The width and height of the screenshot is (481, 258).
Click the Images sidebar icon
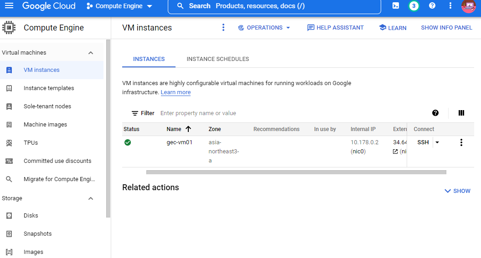tap(9, 252)
